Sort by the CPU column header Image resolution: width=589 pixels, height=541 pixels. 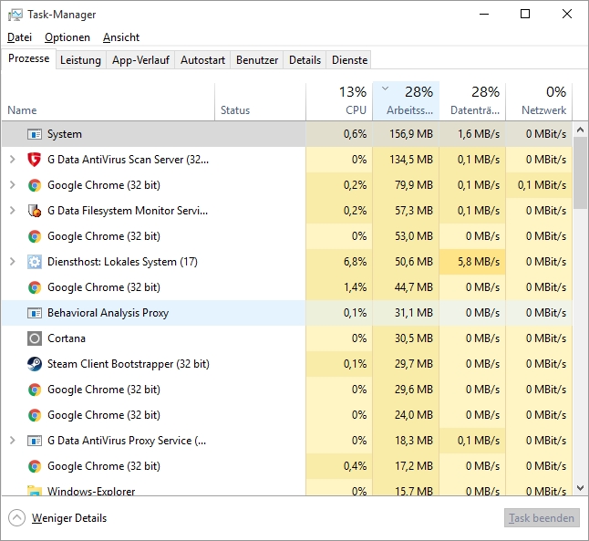click(339, 101)
